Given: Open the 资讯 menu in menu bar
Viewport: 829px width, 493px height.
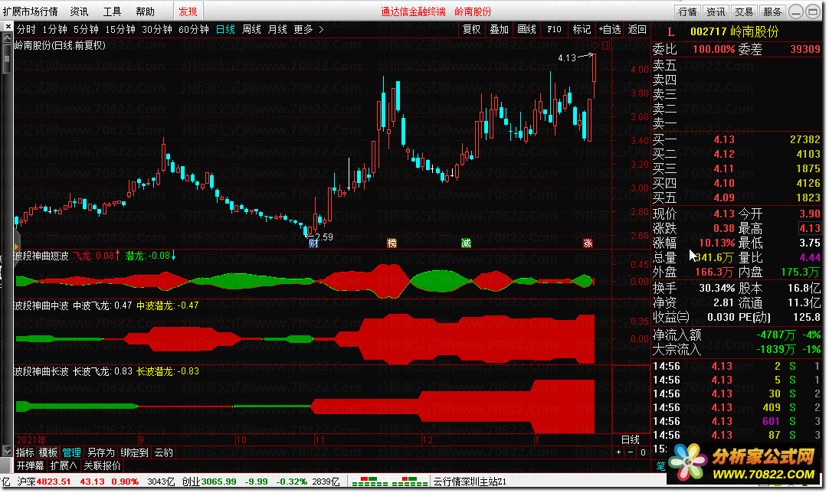Looking at the screenshot, I should tap(80, 11).
